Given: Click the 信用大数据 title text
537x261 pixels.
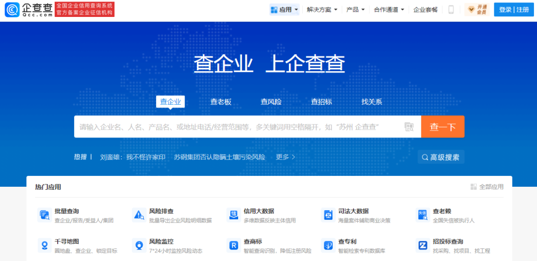Looking at the screenshot, I should click(x=259, y=211).
